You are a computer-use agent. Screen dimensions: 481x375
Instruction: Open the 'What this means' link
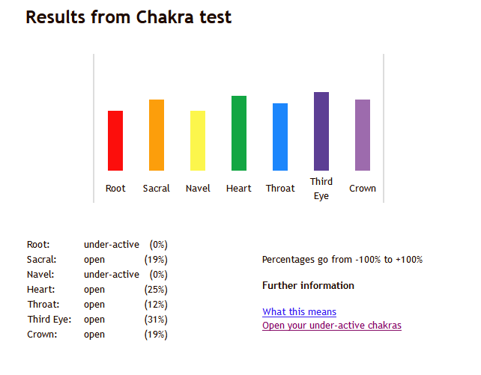[x=299, y=312]
